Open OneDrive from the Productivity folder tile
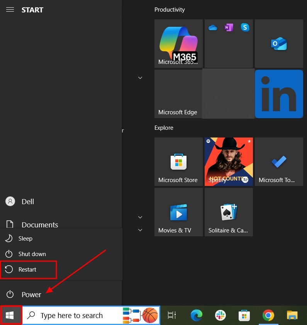The image size is (307, 325). 213,28
